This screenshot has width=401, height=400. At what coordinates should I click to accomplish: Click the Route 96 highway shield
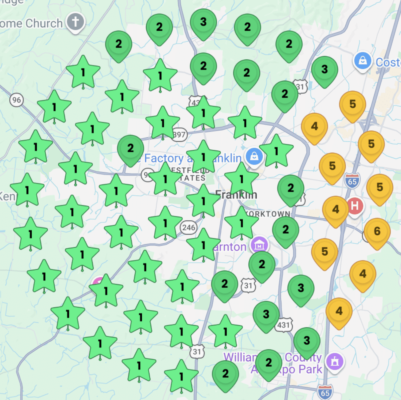click(x=17, y=100)
